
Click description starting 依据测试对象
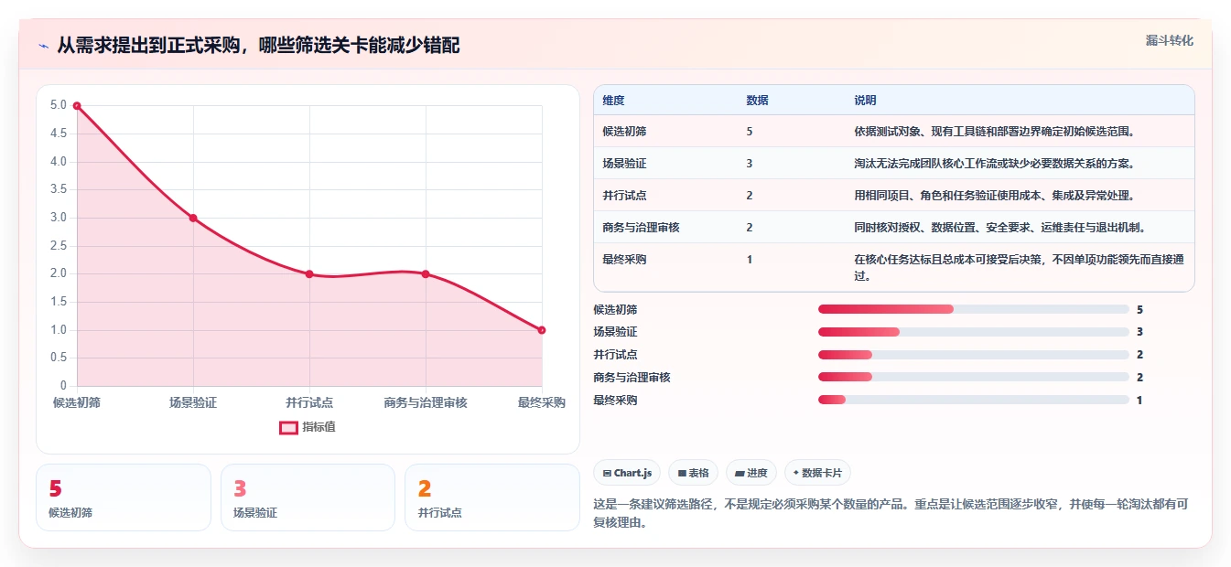point(994,131)
